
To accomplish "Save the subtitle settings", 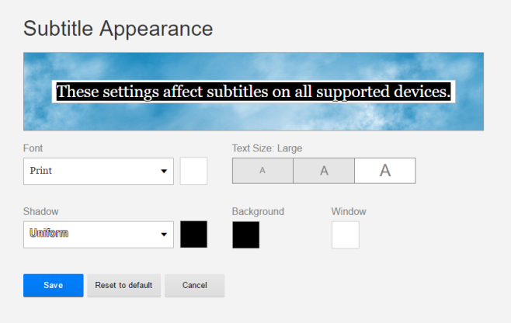I will [x=53, y=285].
